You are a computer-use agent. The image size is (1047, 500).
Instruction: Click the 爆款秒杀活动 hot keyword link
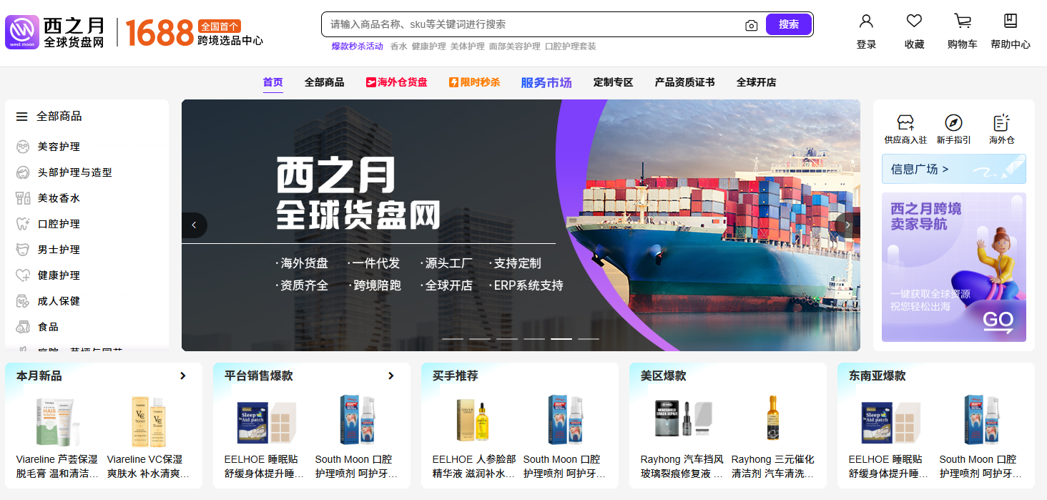point(357,46)
